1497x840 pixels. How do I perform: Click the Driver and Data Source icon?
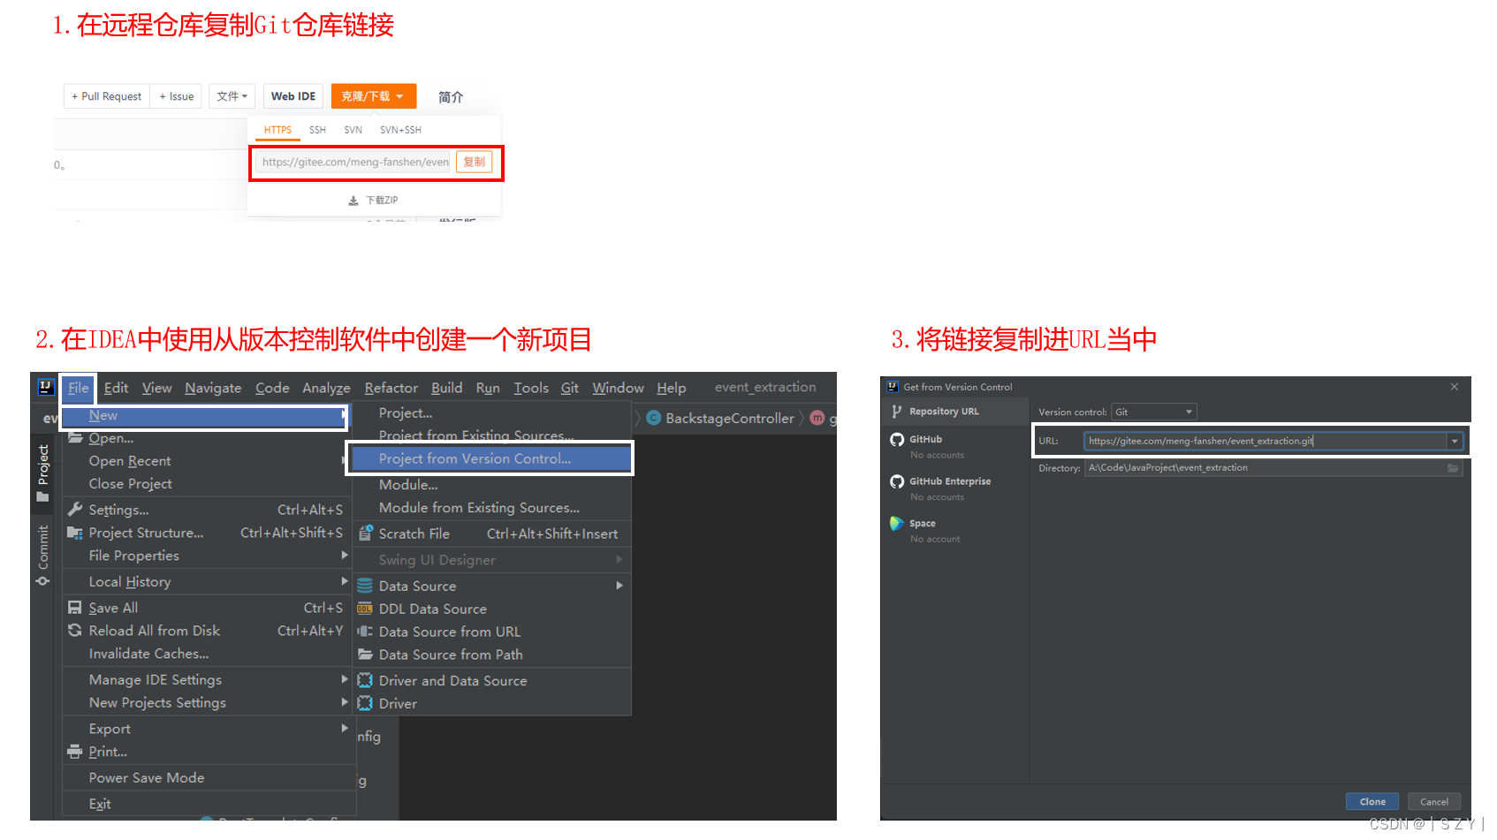[365, 680]
